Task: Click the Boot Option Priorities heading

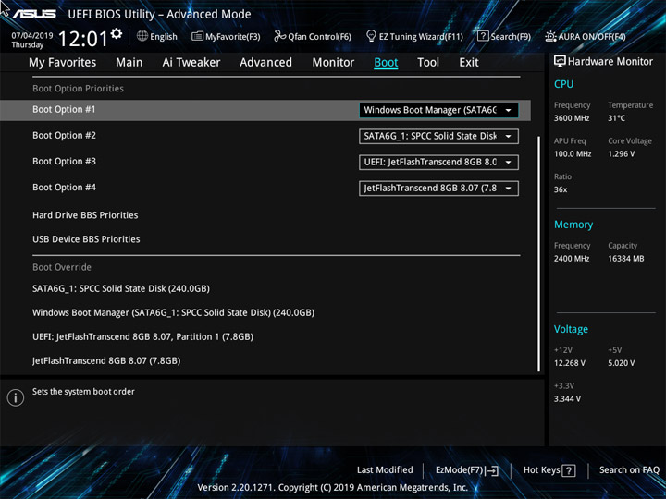Action: click(78, 89)
